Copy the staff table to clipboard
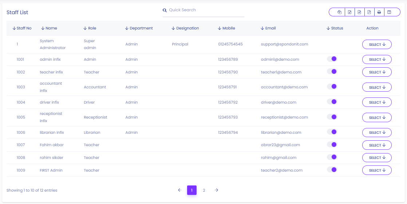 click(x=339, y=12)
